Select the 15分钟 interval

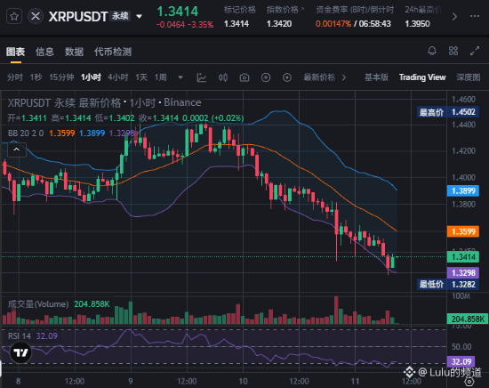61,77
